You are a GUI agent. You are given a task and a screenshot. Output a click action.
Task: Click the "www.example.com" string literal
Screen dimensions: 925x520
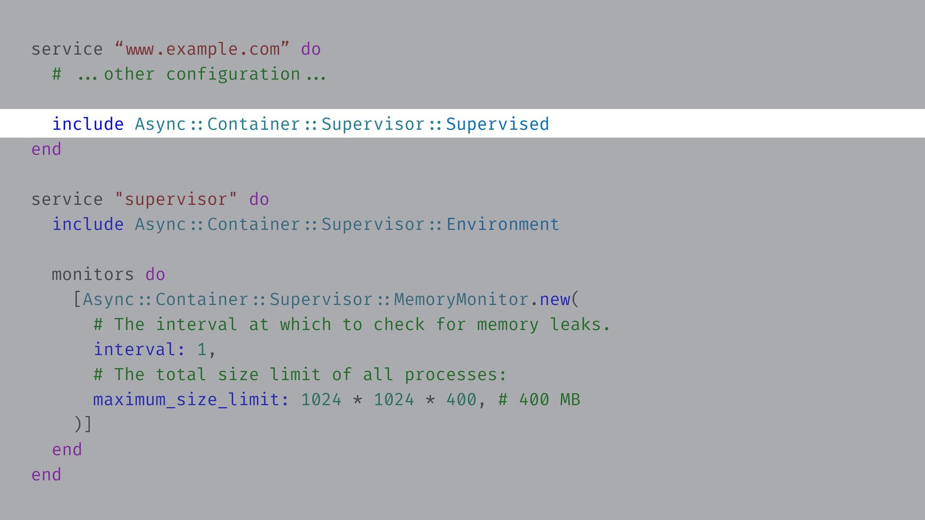[x=202, y=49]
